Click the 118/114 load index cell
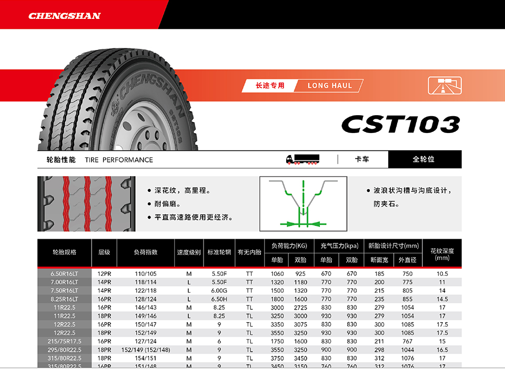This screenshot has height=369, width=505. click(x=146, y=282)
